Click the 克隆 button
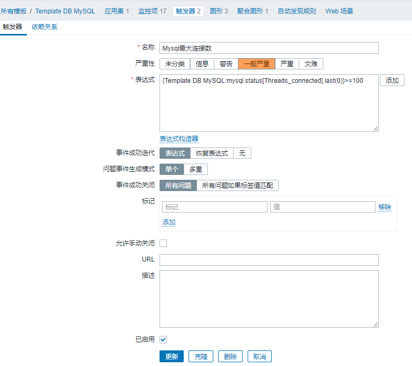The width and height of the screenshot is (412, 366). [x=201, y=356]
